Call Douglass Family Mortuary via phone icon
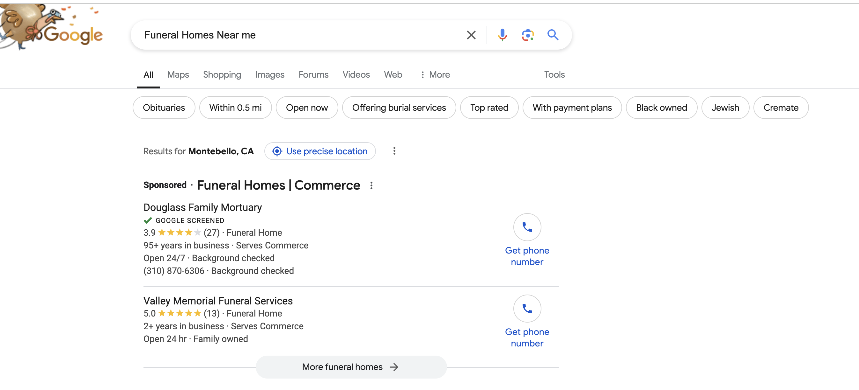 527,227
